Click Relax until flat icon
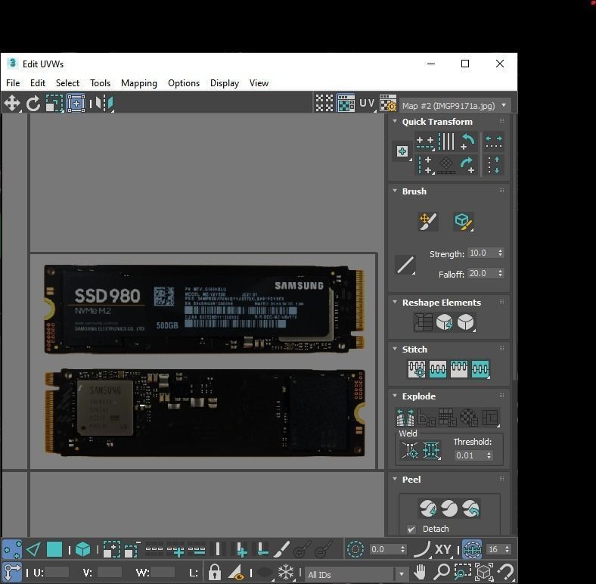This screenshot has height=584, width=596. pyautogui.click(x=444, y=322)
